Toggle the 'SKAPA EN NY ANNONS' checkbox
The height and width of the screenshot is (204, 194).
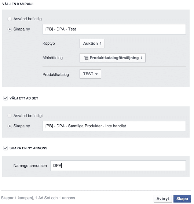click(6, 148)
